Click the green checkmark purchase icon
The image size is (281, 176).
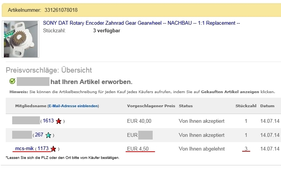[12, 81]
